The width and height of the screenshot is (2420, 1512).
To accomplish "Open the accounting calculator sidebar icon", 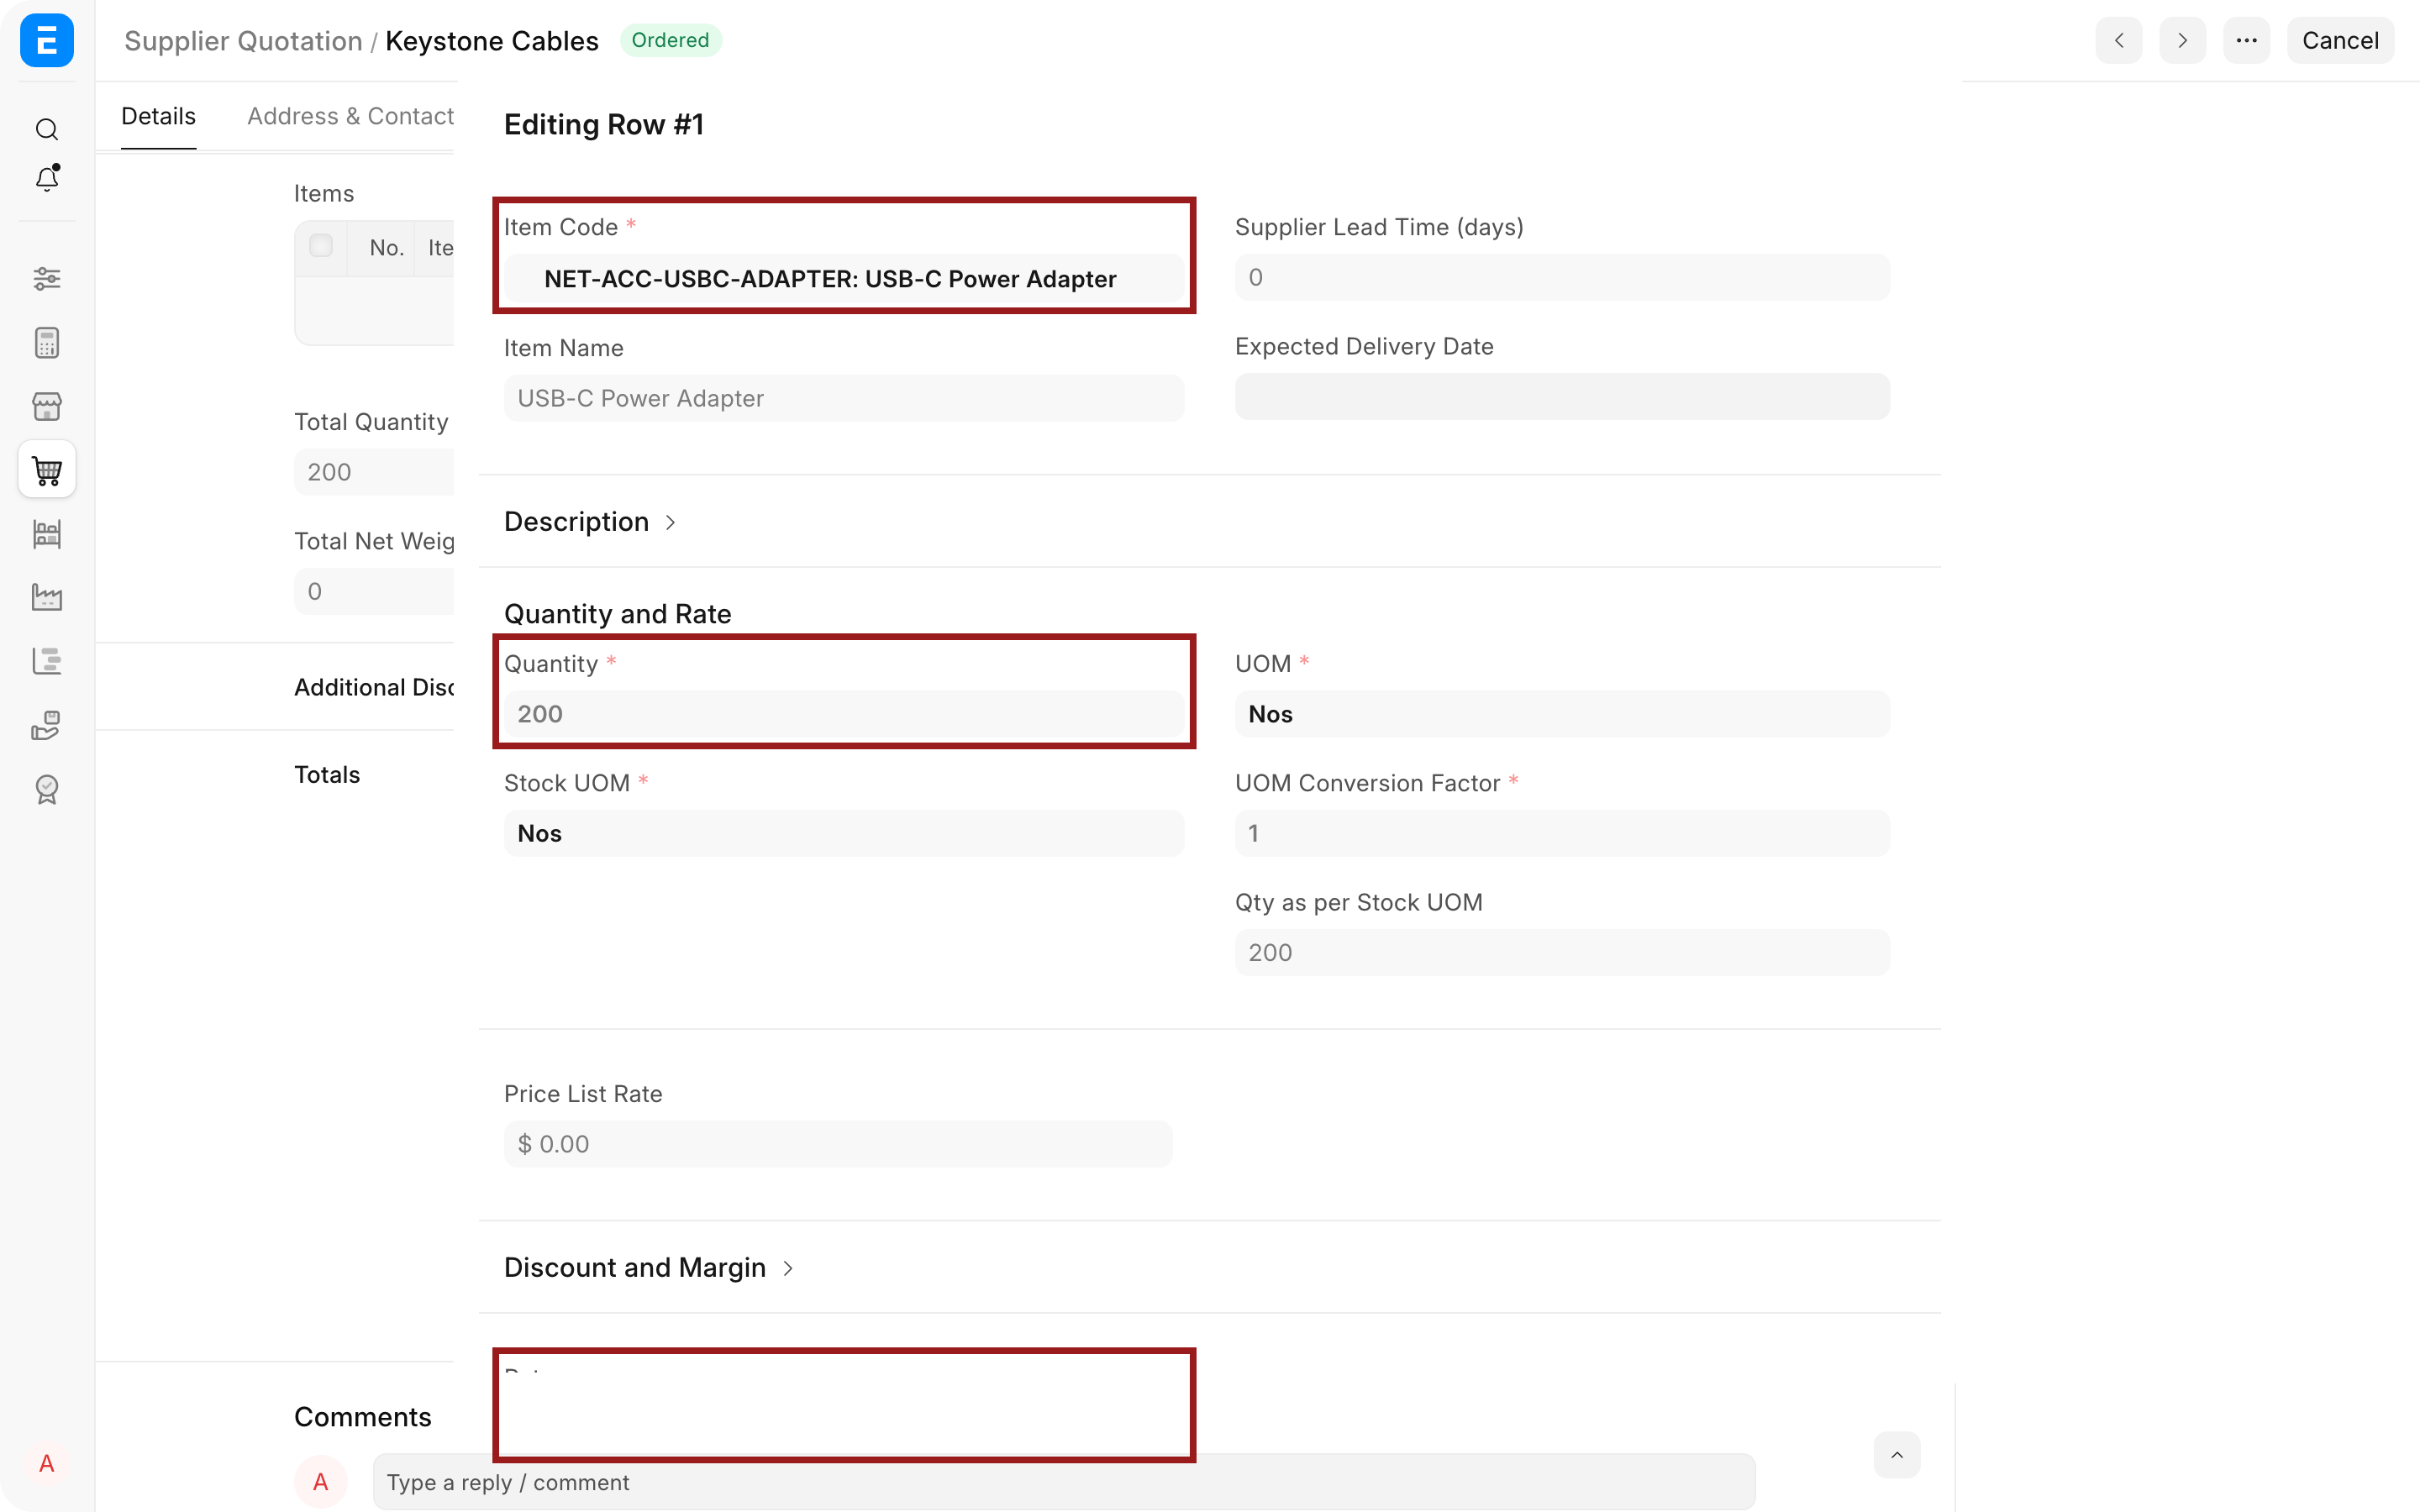I will 47,343.
